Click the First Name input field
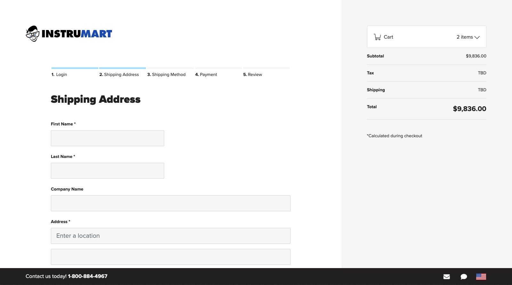Screen dimensions: 512x285 click(107, 138)
